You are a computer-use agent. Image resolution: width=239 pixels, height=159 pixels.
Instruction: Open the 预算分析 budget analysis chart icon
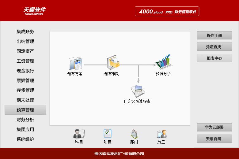[163, 61]
